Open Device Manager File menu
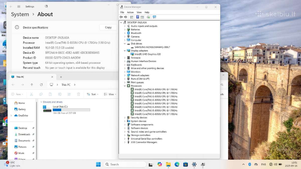 [122, 12]
